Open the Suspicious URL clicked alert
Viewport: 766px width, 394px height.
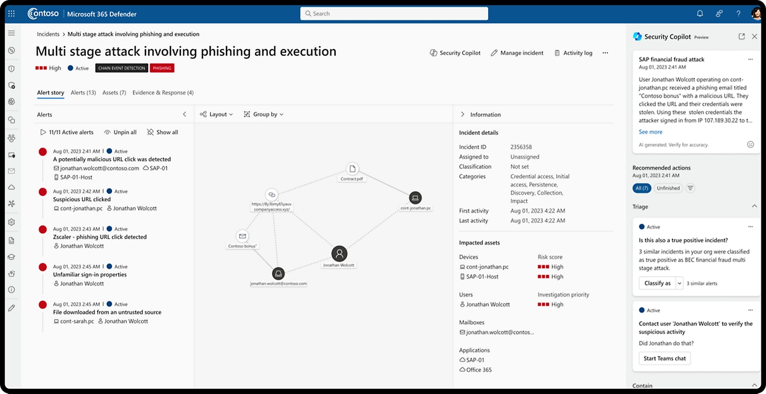pyautogui.click(x=82, y=199)
